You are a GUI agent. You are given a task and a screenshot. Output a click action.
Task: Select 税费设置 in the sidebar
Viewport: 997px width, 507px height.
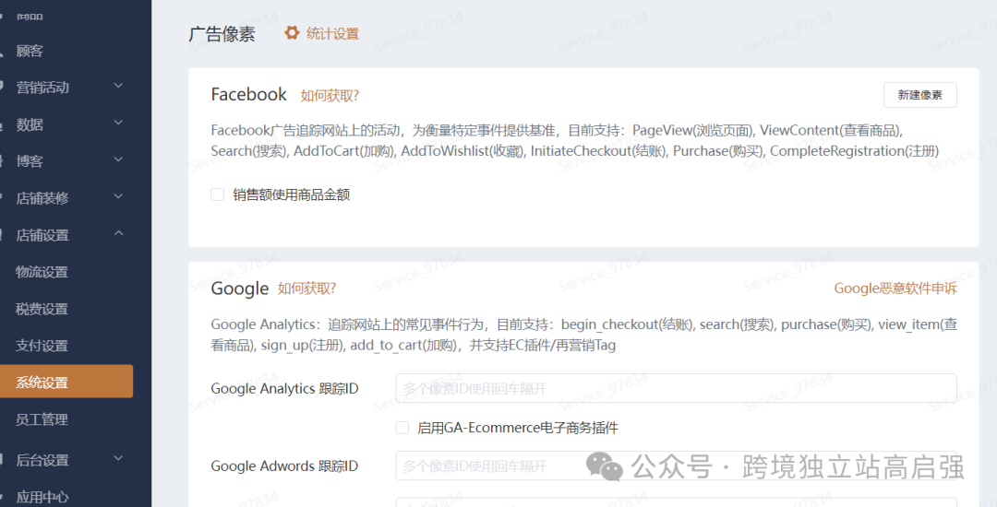pos(42,309)
